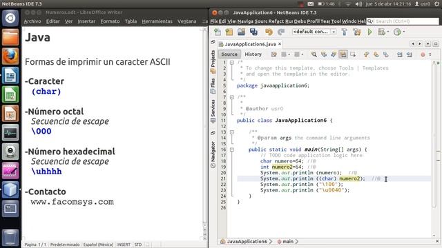Click the Open Project icon in NetBeans

coord(241,32)
